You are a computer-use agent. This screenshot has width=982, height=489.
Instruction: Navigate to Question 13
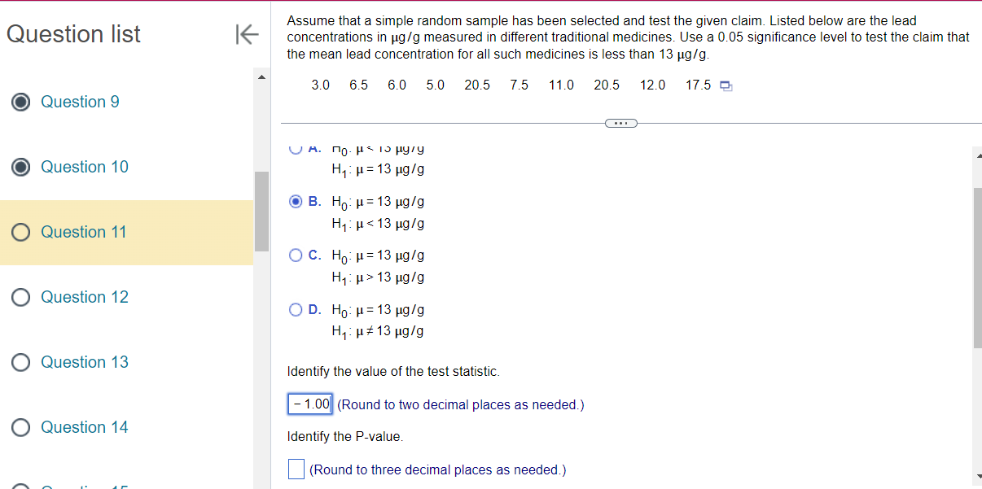(84, 362)
